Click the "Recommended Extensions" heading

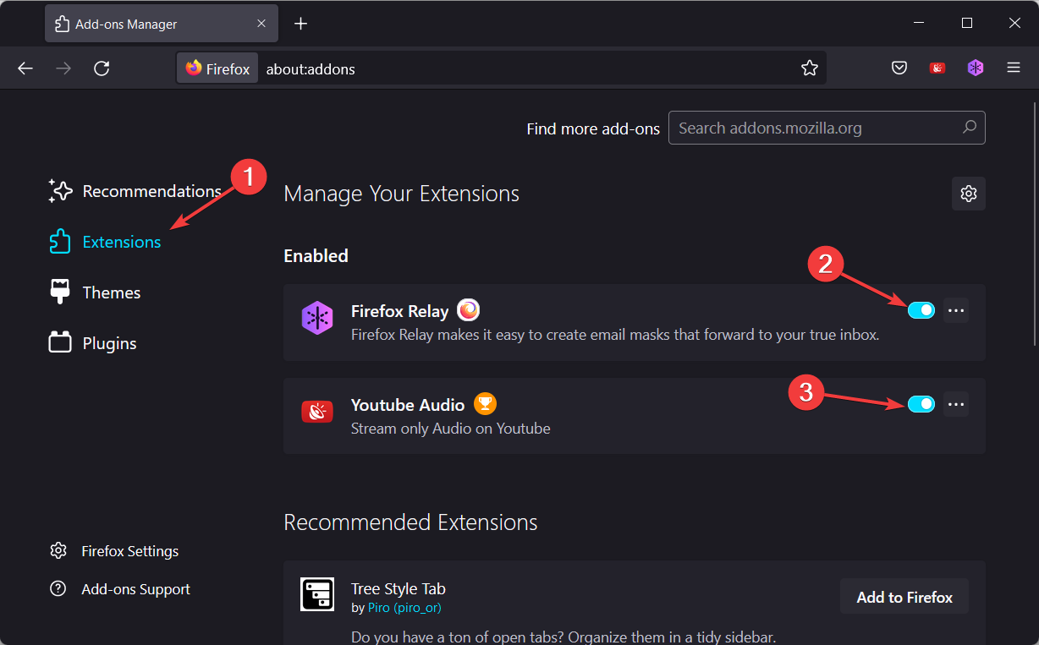pos(410,522)
